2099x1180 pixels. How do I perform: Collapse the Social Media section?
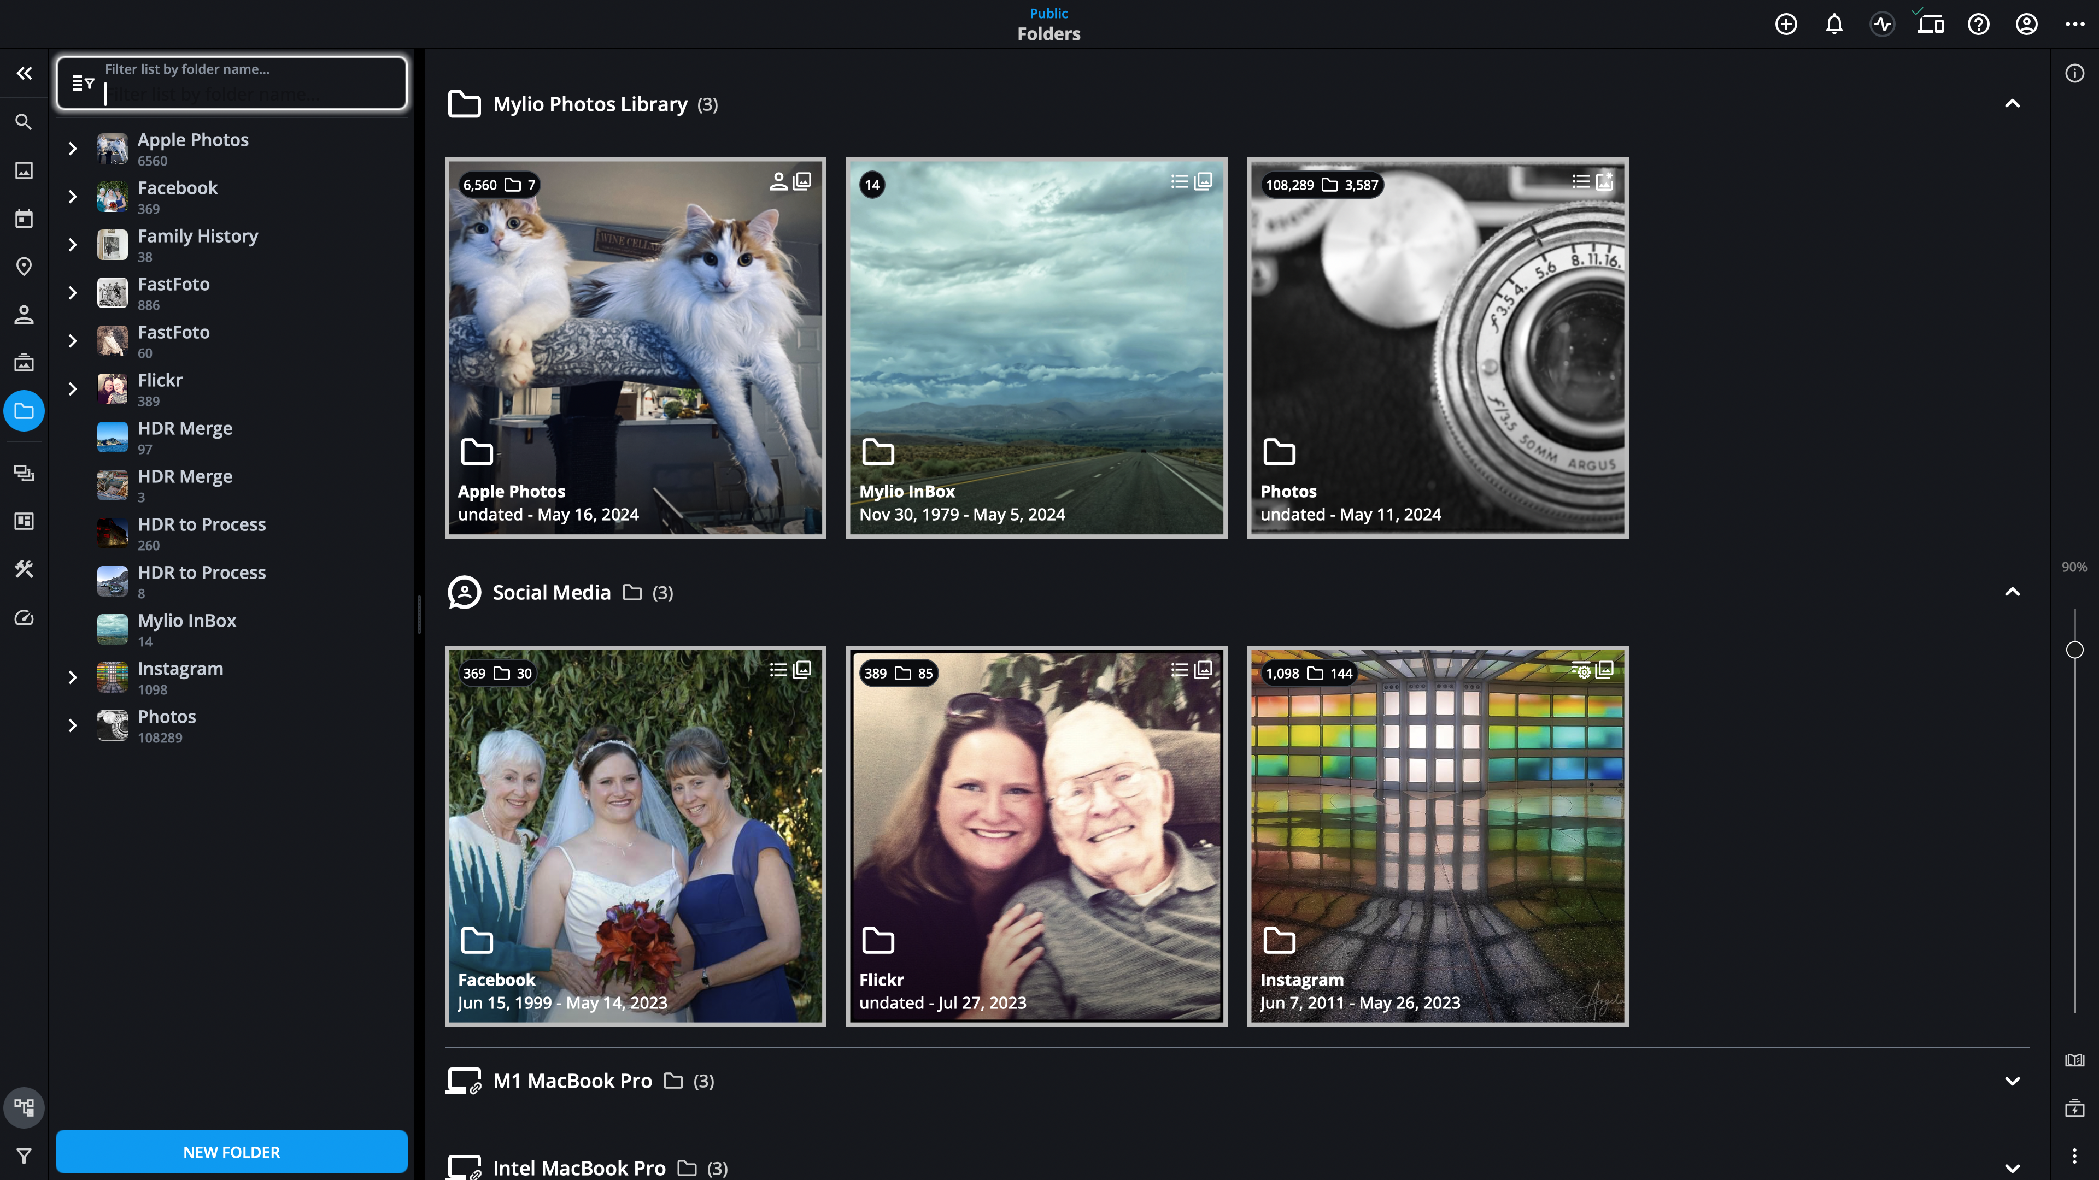[2012, 592]
